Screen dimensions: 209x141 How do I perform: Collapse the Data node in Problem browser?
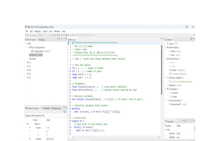26,124
